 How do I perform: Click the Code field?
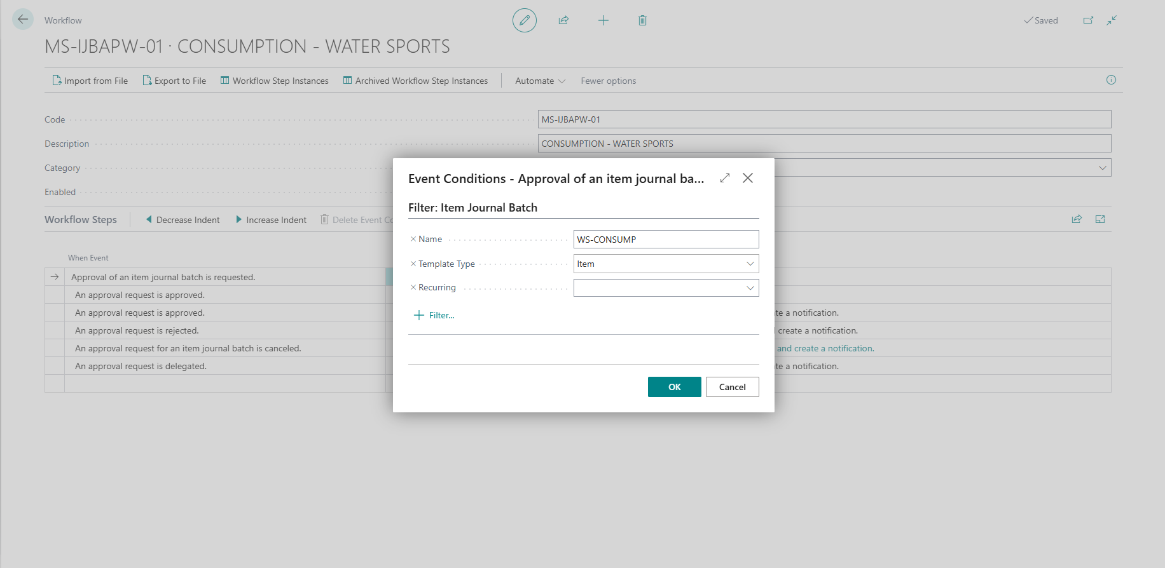tap(825, 119)
